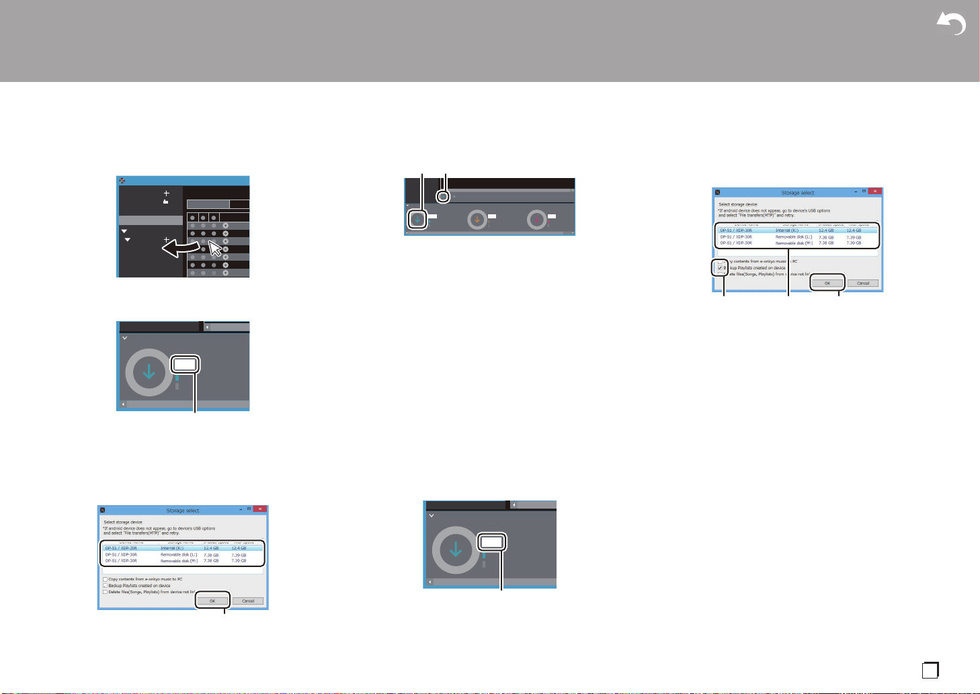
Task: Check 'Backup Playlists created on device' in unchecked dialog
Action: point(105,586)
